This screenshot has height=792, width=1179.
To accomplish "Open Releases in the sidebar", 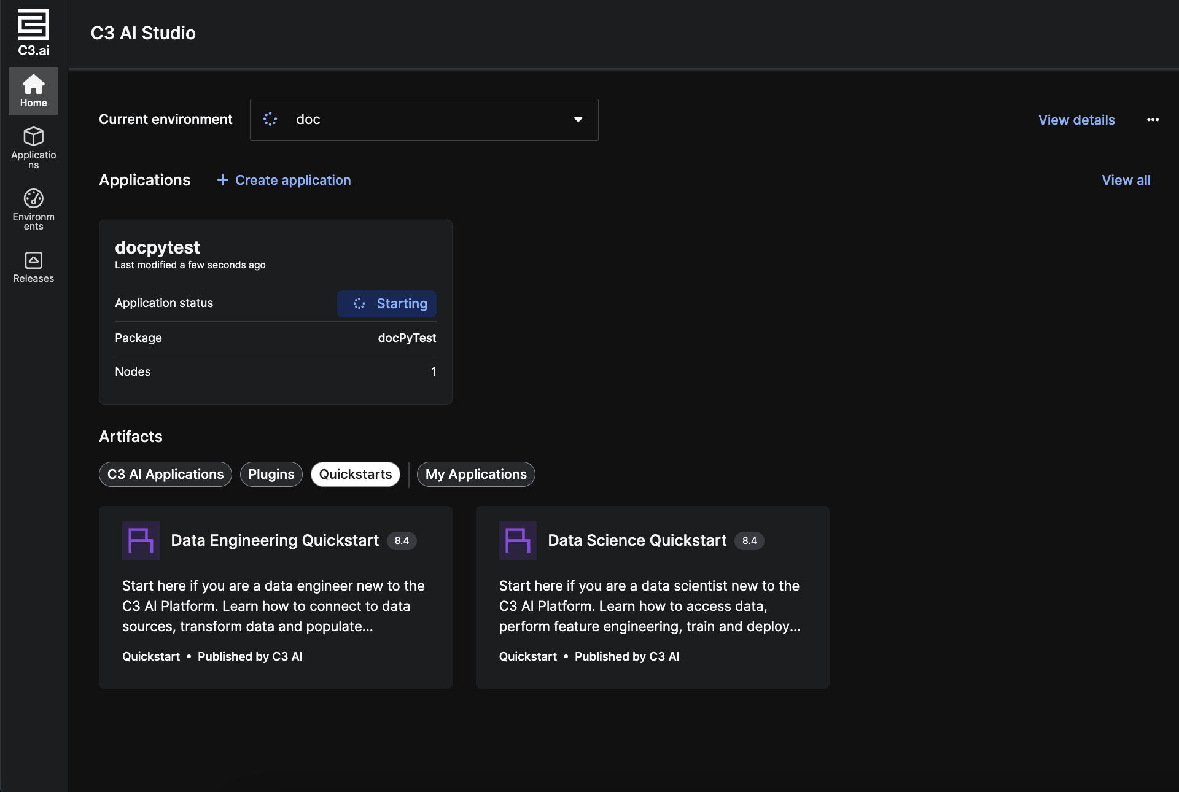I will point(33,267).
